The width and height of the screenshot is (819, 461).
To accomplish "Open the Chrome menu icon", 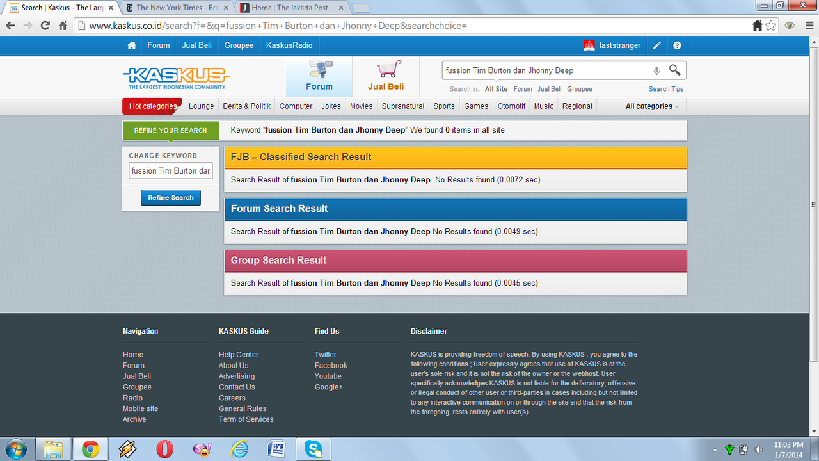I will 808,26.
